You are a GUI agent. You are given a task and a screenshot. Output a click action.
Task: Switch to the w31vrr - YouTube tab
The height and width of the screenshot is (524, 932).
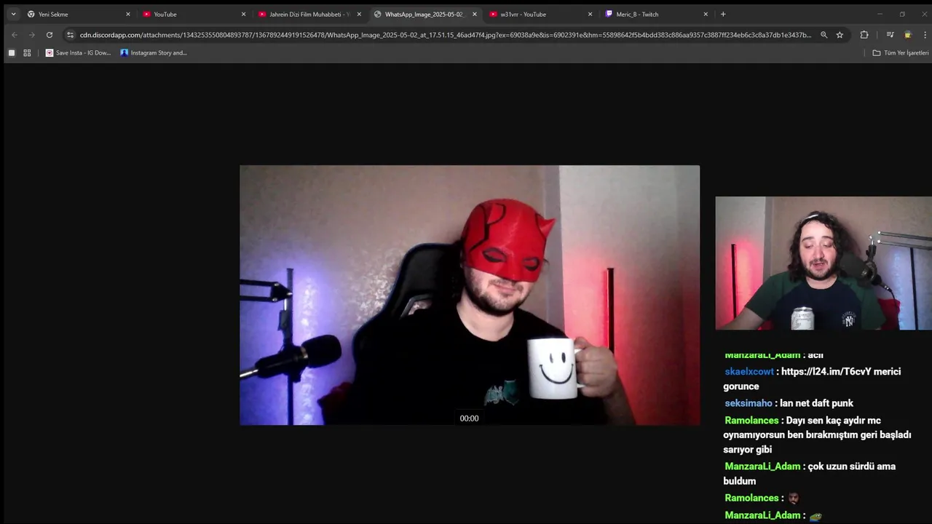[x=540, y=14]
